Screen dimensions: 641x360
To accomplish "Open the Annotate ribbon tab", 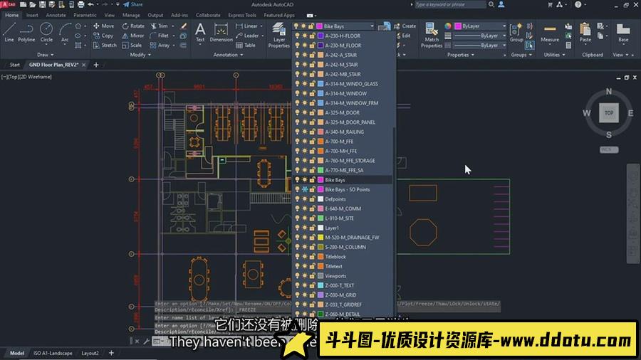I will pyautogui.click(x=56, y=15).
